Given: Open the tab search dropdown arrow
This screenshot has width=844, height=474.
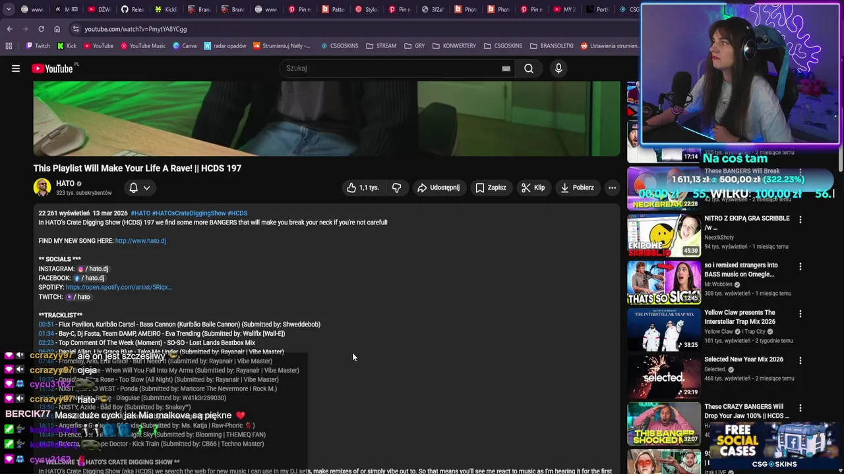Looking at the screenshot, I should click(8, 9).
